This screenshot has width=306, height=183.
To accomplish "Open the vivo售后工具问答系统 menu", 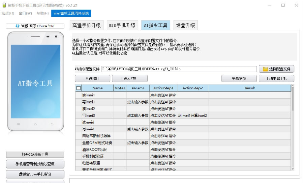I will (x=71, y=13).
